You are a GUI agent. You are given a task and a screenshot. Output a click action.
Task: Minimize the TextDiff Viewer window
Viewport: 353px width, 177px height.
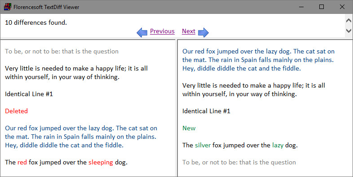[301, 7]
